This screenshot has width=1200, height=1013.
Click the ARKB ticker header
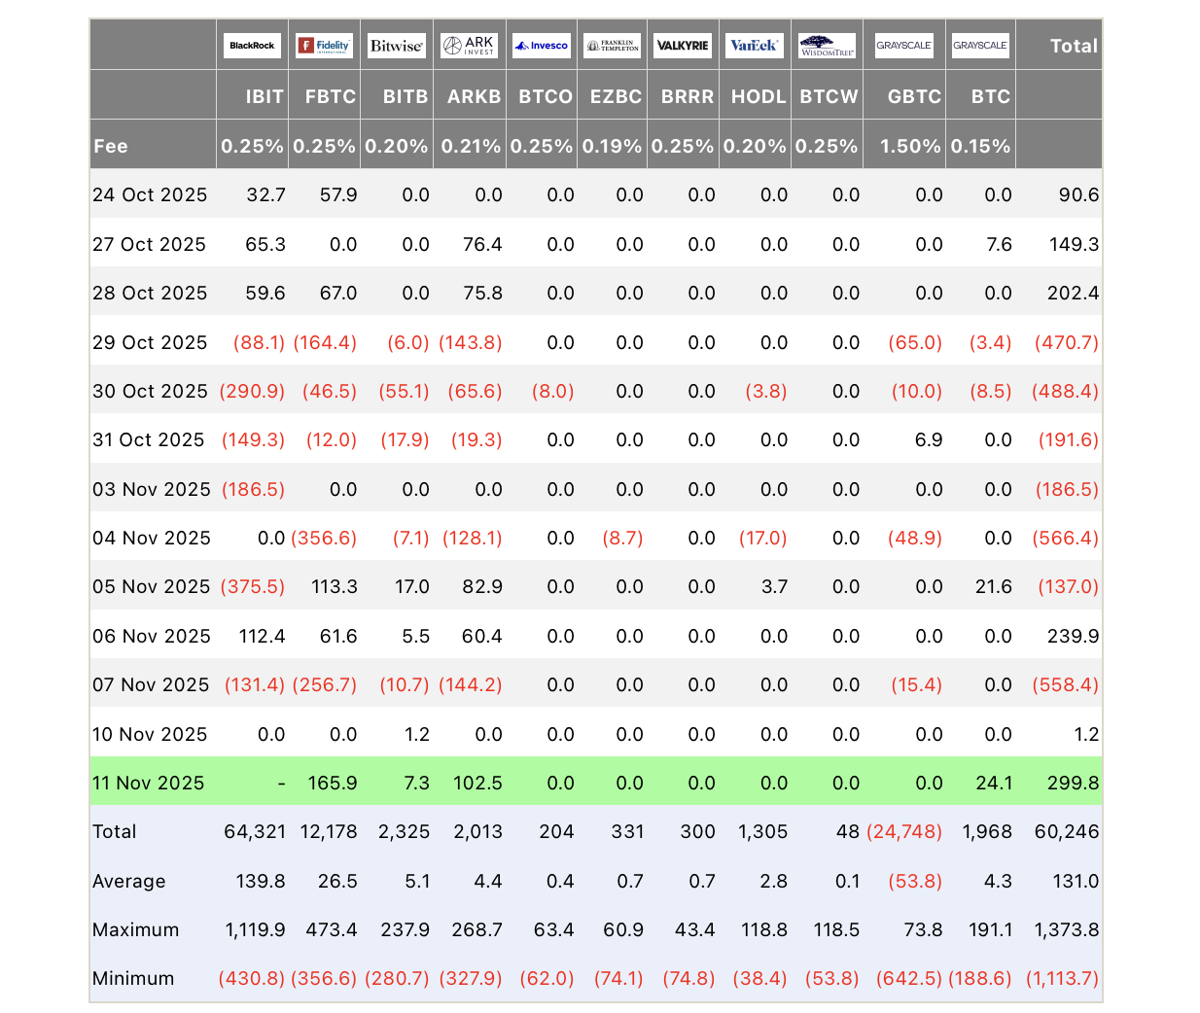474,96
